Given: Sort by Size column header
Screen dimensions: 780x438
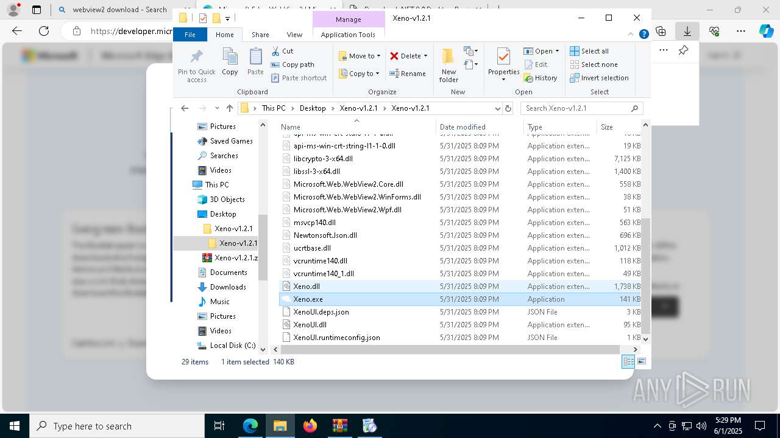Looking at the screenshot, I should click(619, 127).
